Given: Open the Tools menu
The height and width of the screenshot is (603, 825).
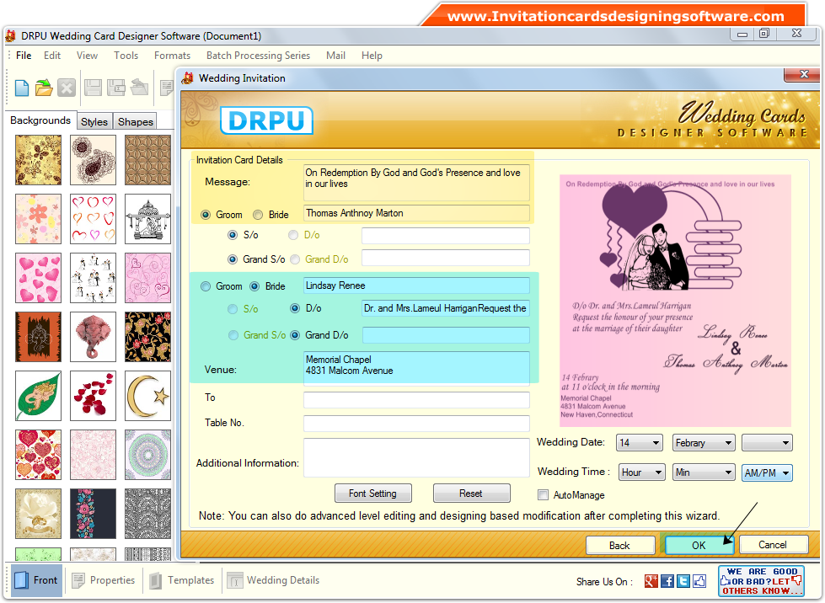Looking at the screenshot, I should coord(126,56).
